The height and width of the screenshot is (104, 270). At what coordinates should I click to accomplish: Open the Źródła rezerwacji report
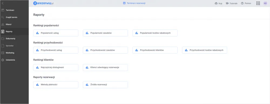(105, 85)
